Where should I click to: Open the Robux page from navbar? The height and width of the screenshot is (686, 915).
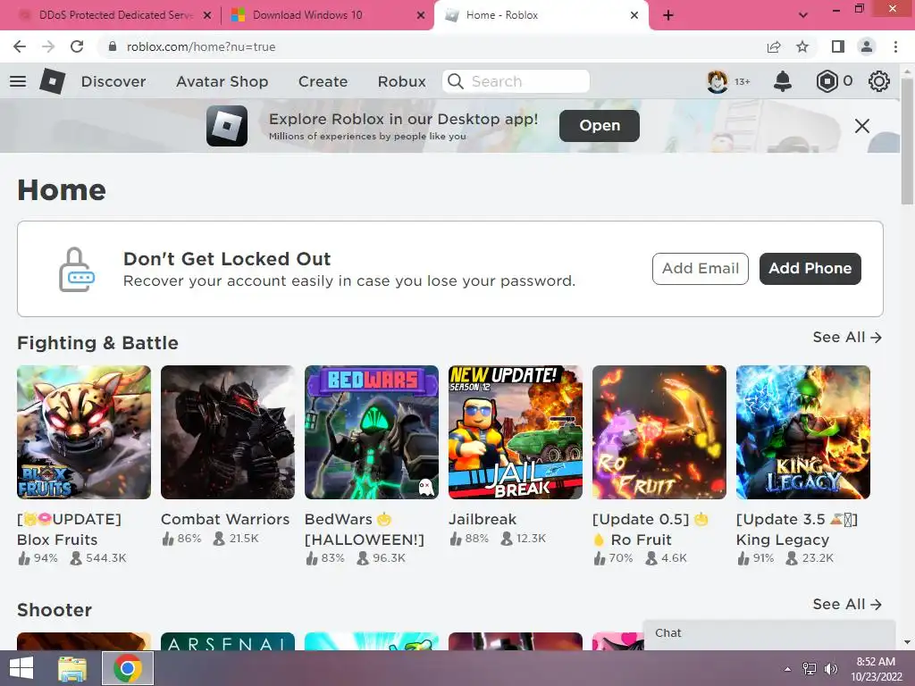[x=401, y=81]
